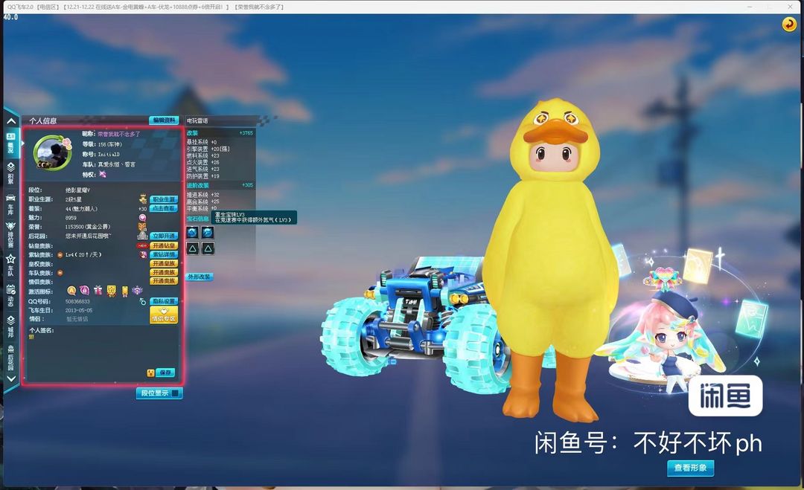The width and height of the screenshot is (804, 490).
Task: Click the 开通皇族 button
Action: coord(164,264)
